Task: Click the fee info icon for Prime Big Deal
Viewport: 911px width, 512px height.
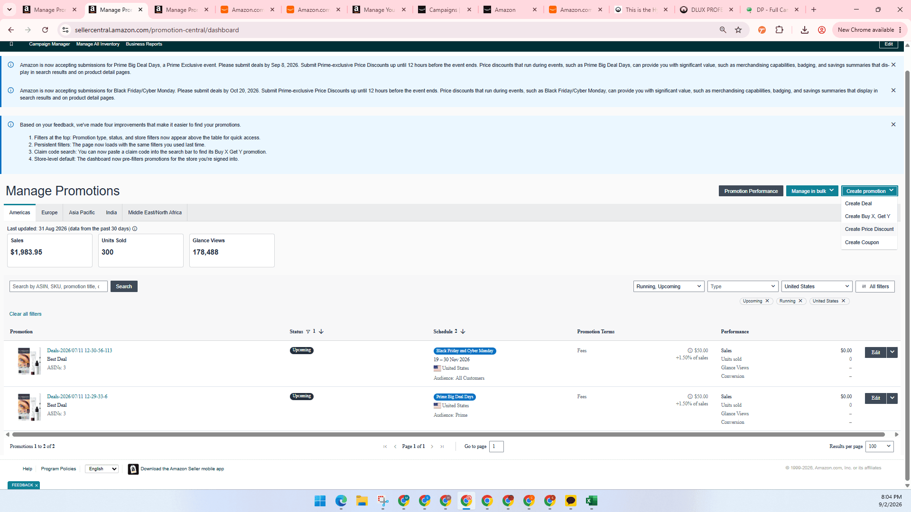Action: click(690, 397)
